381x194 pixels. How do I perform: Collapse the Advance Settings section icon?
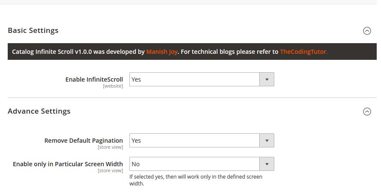tap(367, 112)
